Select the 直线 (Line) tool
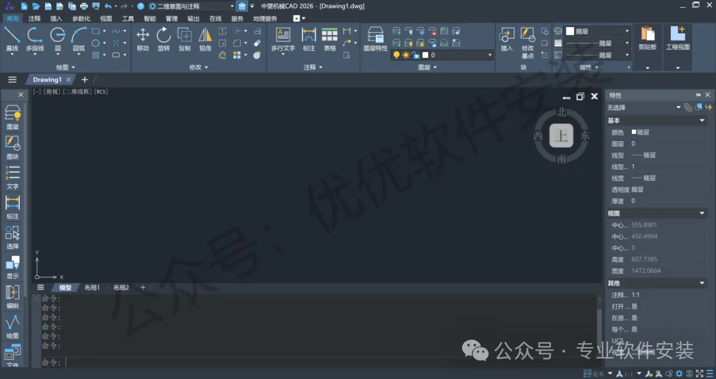Screen dimensions: 716x379 [12, 39]
